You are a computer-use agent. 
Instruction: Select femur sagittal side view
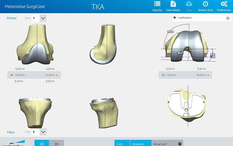(103, 44)
